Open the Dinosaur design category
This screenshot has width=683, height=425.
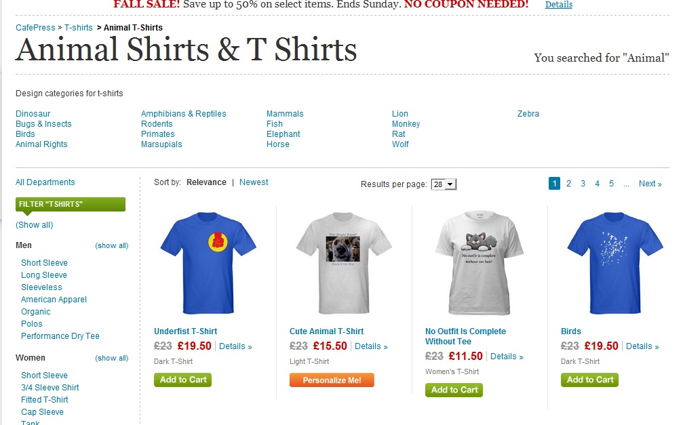click(33, 114)
